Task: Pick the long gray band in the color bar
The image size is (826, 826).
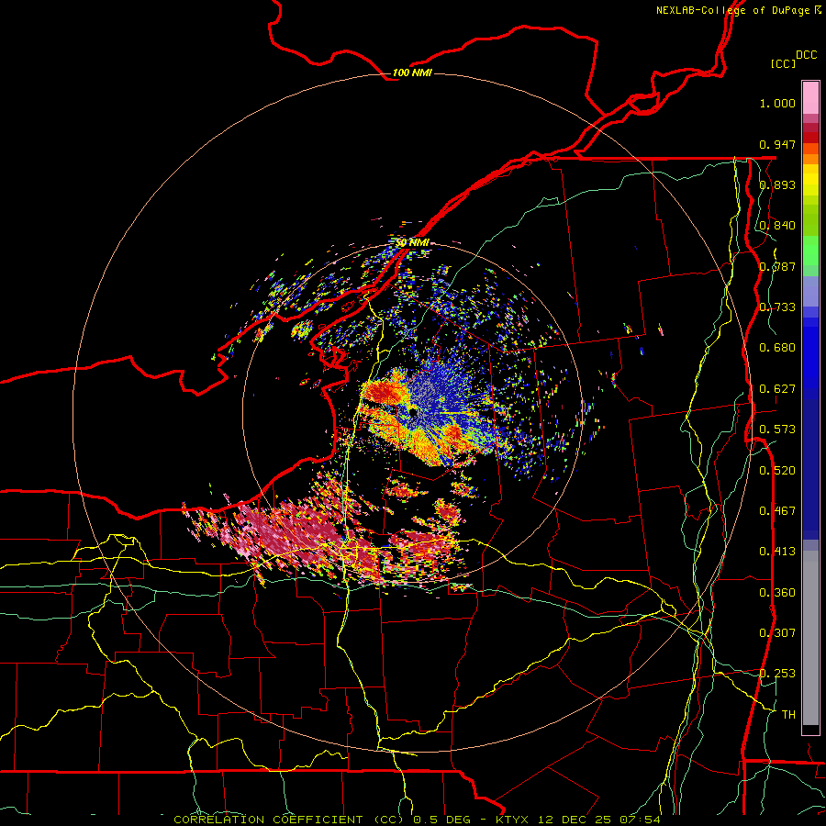Action: tap(810, 638)
